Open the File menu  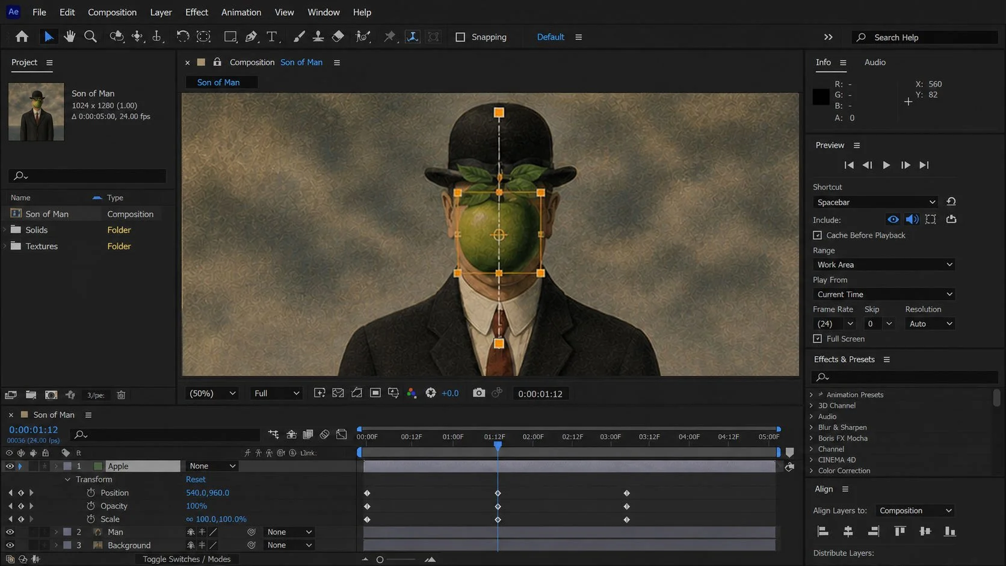[39, 12]
